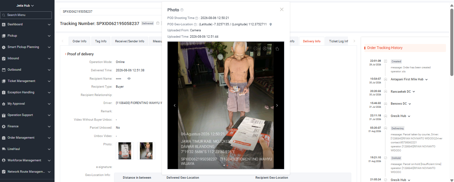Expand Benowo DC tracking entry

[410, 104]
